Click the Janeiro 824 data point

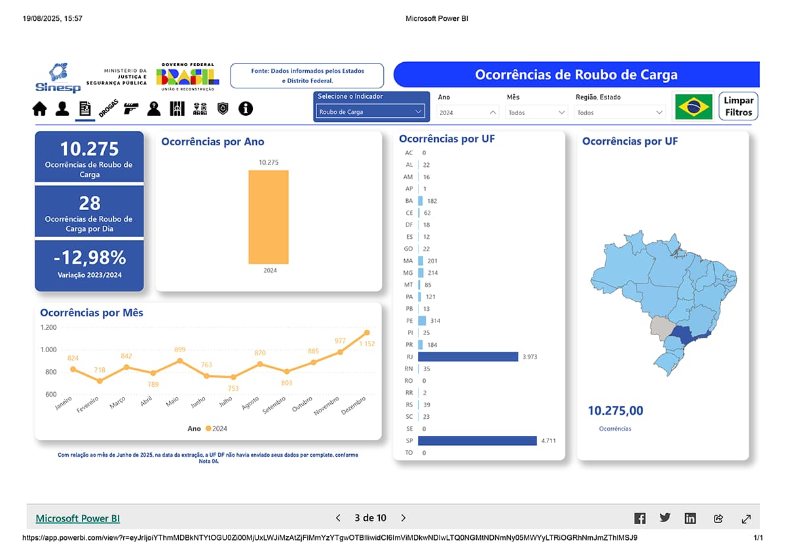(73, 369)
